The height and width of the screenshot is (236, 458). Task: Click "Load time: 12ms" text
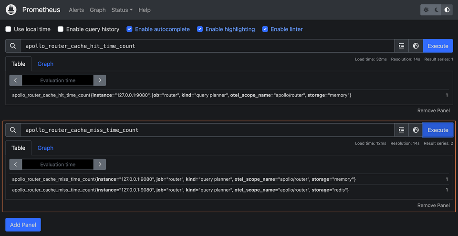371,143
